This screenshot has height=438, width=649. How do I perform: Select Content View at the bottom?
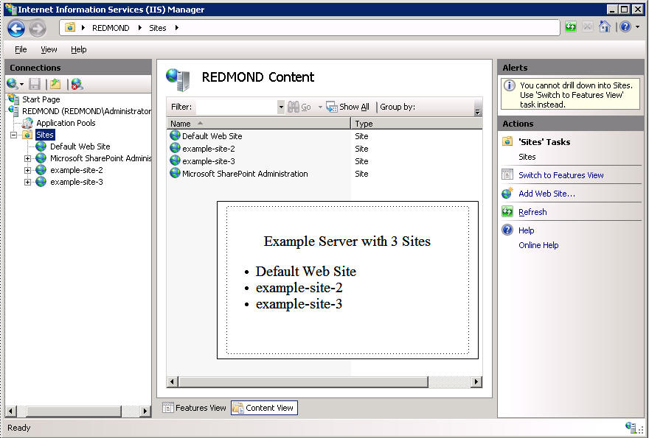tap(263, 408)
